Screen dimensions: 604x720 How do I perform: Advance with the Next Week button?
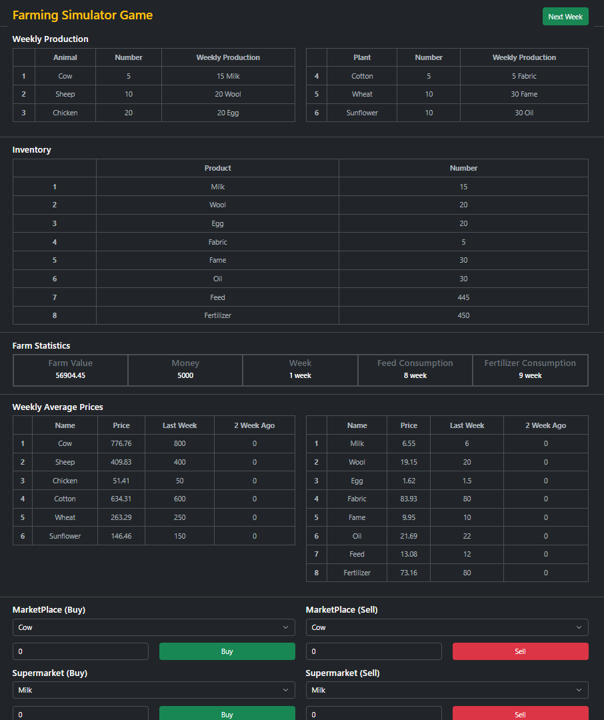pos(565,17)
